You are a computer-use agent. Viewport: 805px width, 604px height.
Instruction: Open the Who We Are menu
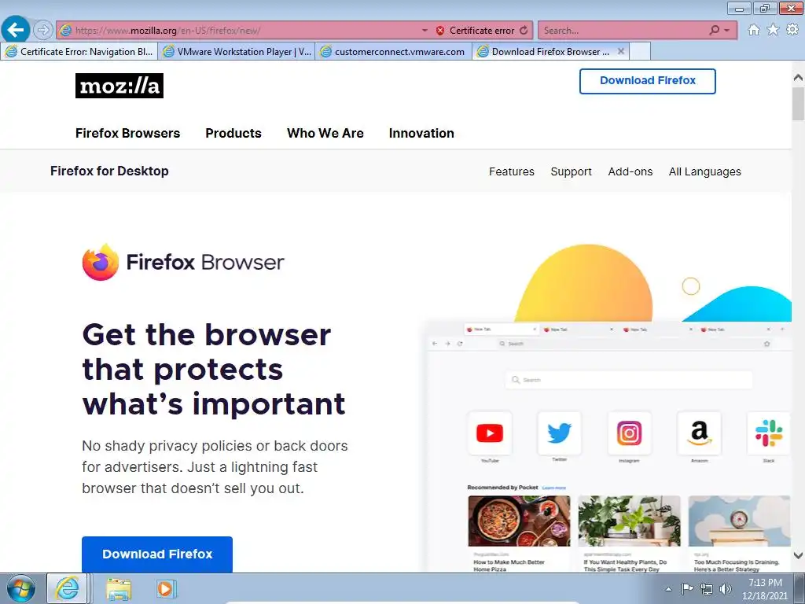coord(325,133)
